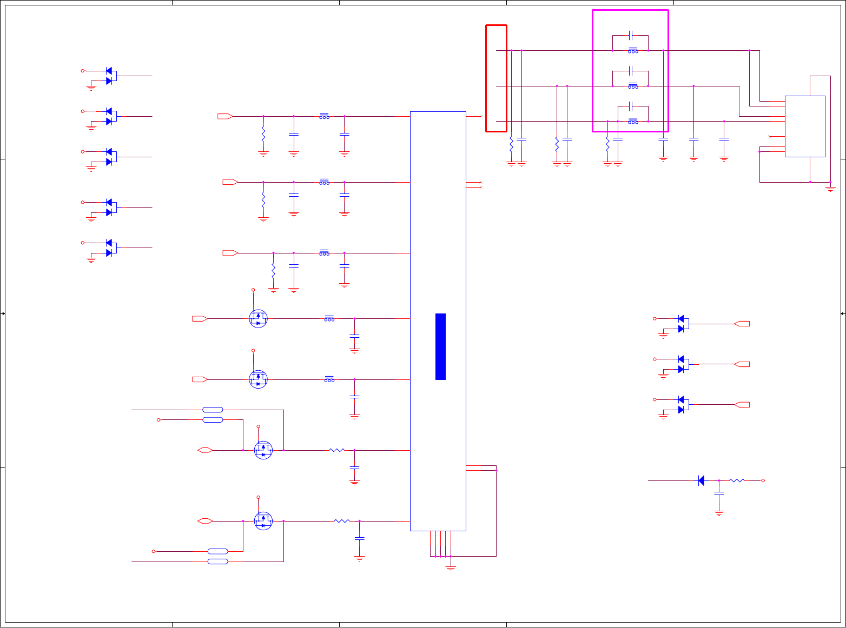Viewport: 846px width, 628px height.
Task: Select the small blue-outlined connector block
Action: (x=805, y=126)
